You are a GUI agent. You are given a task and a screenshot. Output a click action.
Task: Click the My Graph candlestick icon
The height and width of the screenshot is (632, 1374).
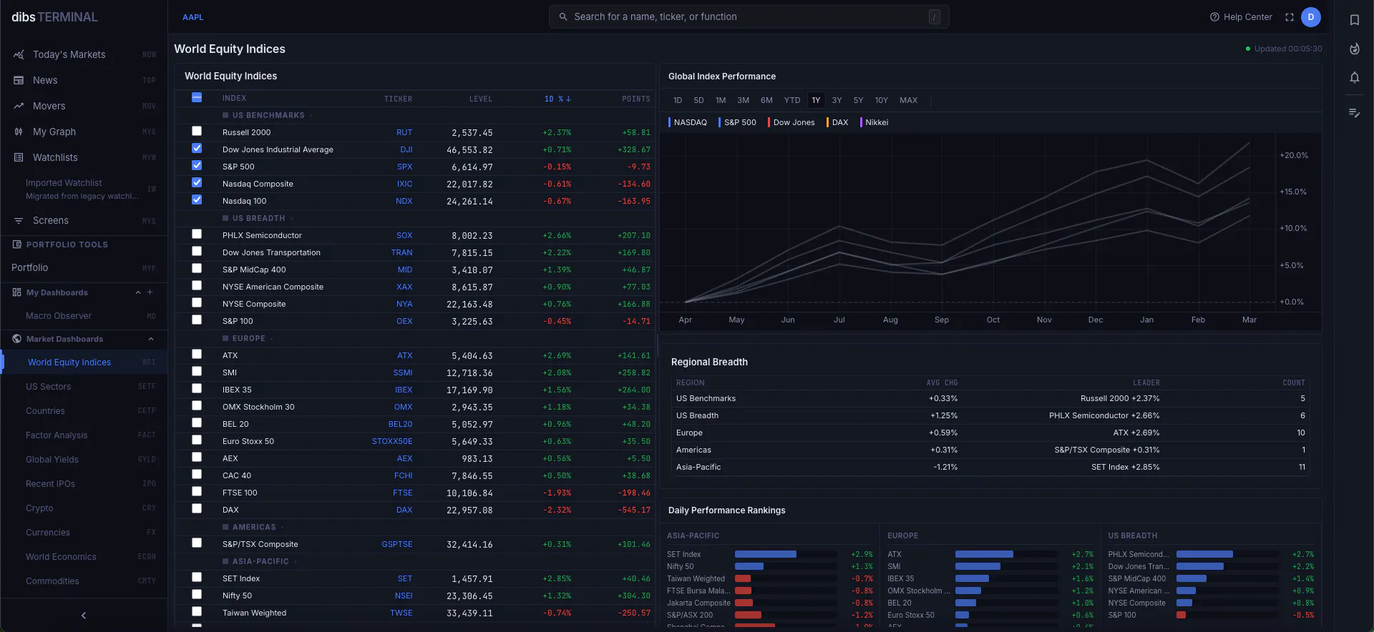[19, 132]
